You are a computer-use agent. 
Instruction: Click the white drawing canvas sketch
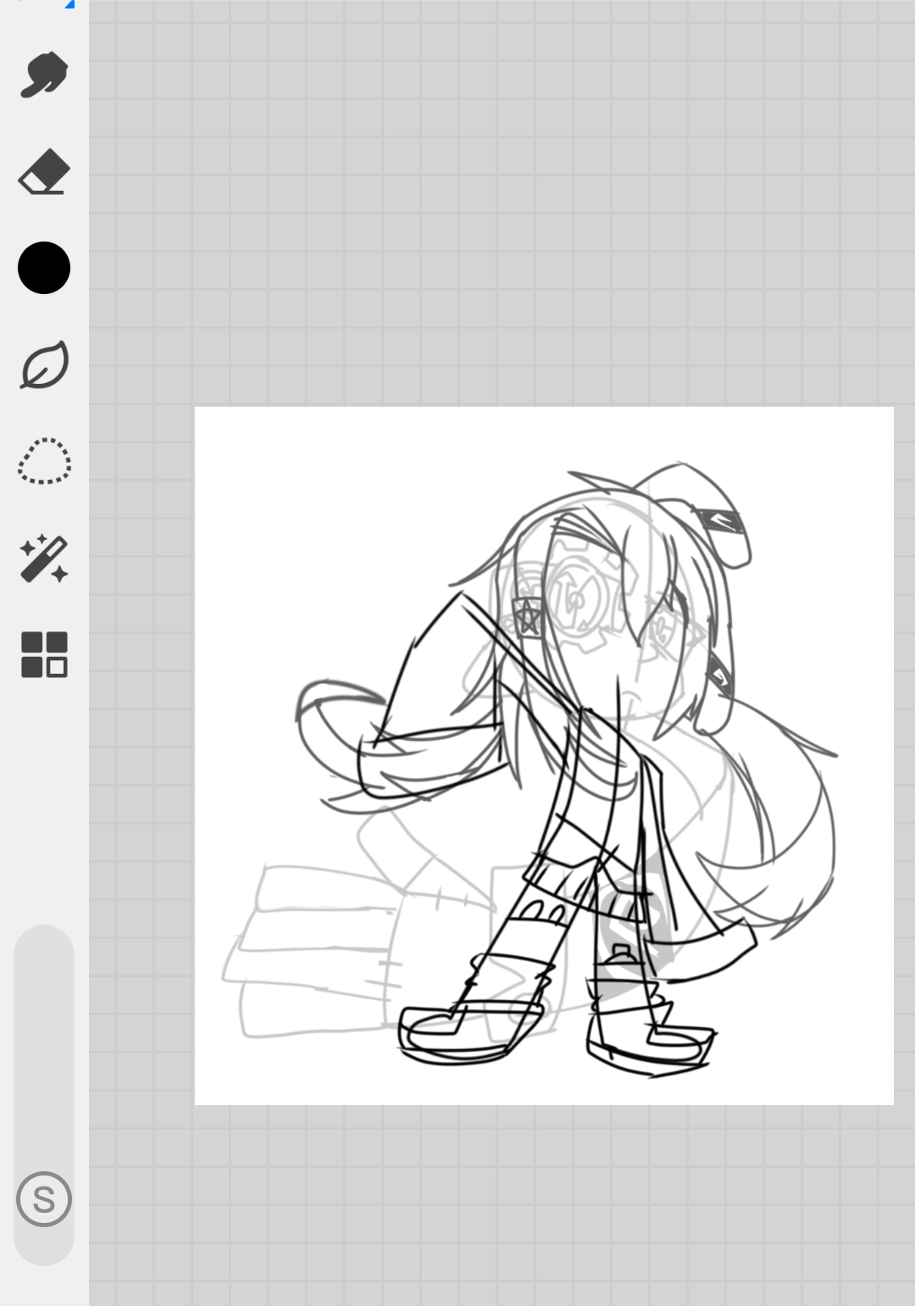544,756
